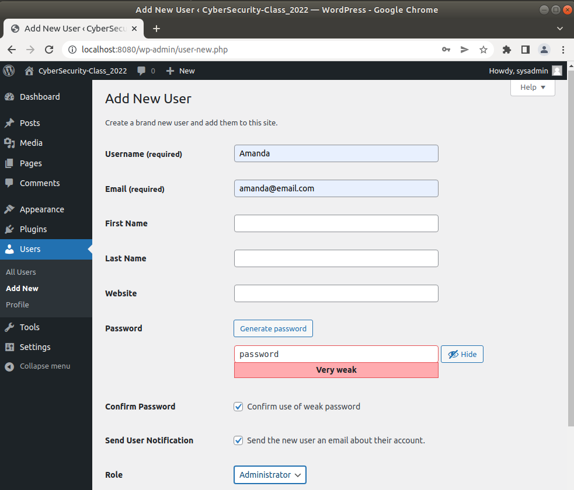Click the Email field with amanda@email.com
574x490 pixels.
[x=336, y=188]
